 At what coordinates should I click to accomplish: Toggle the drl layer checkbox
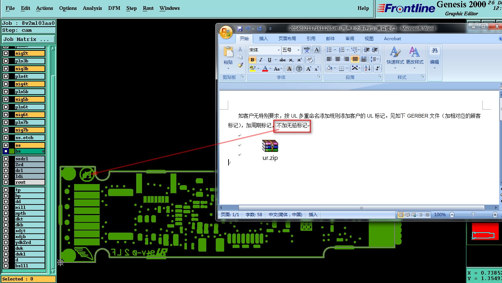tap(6, 171)
